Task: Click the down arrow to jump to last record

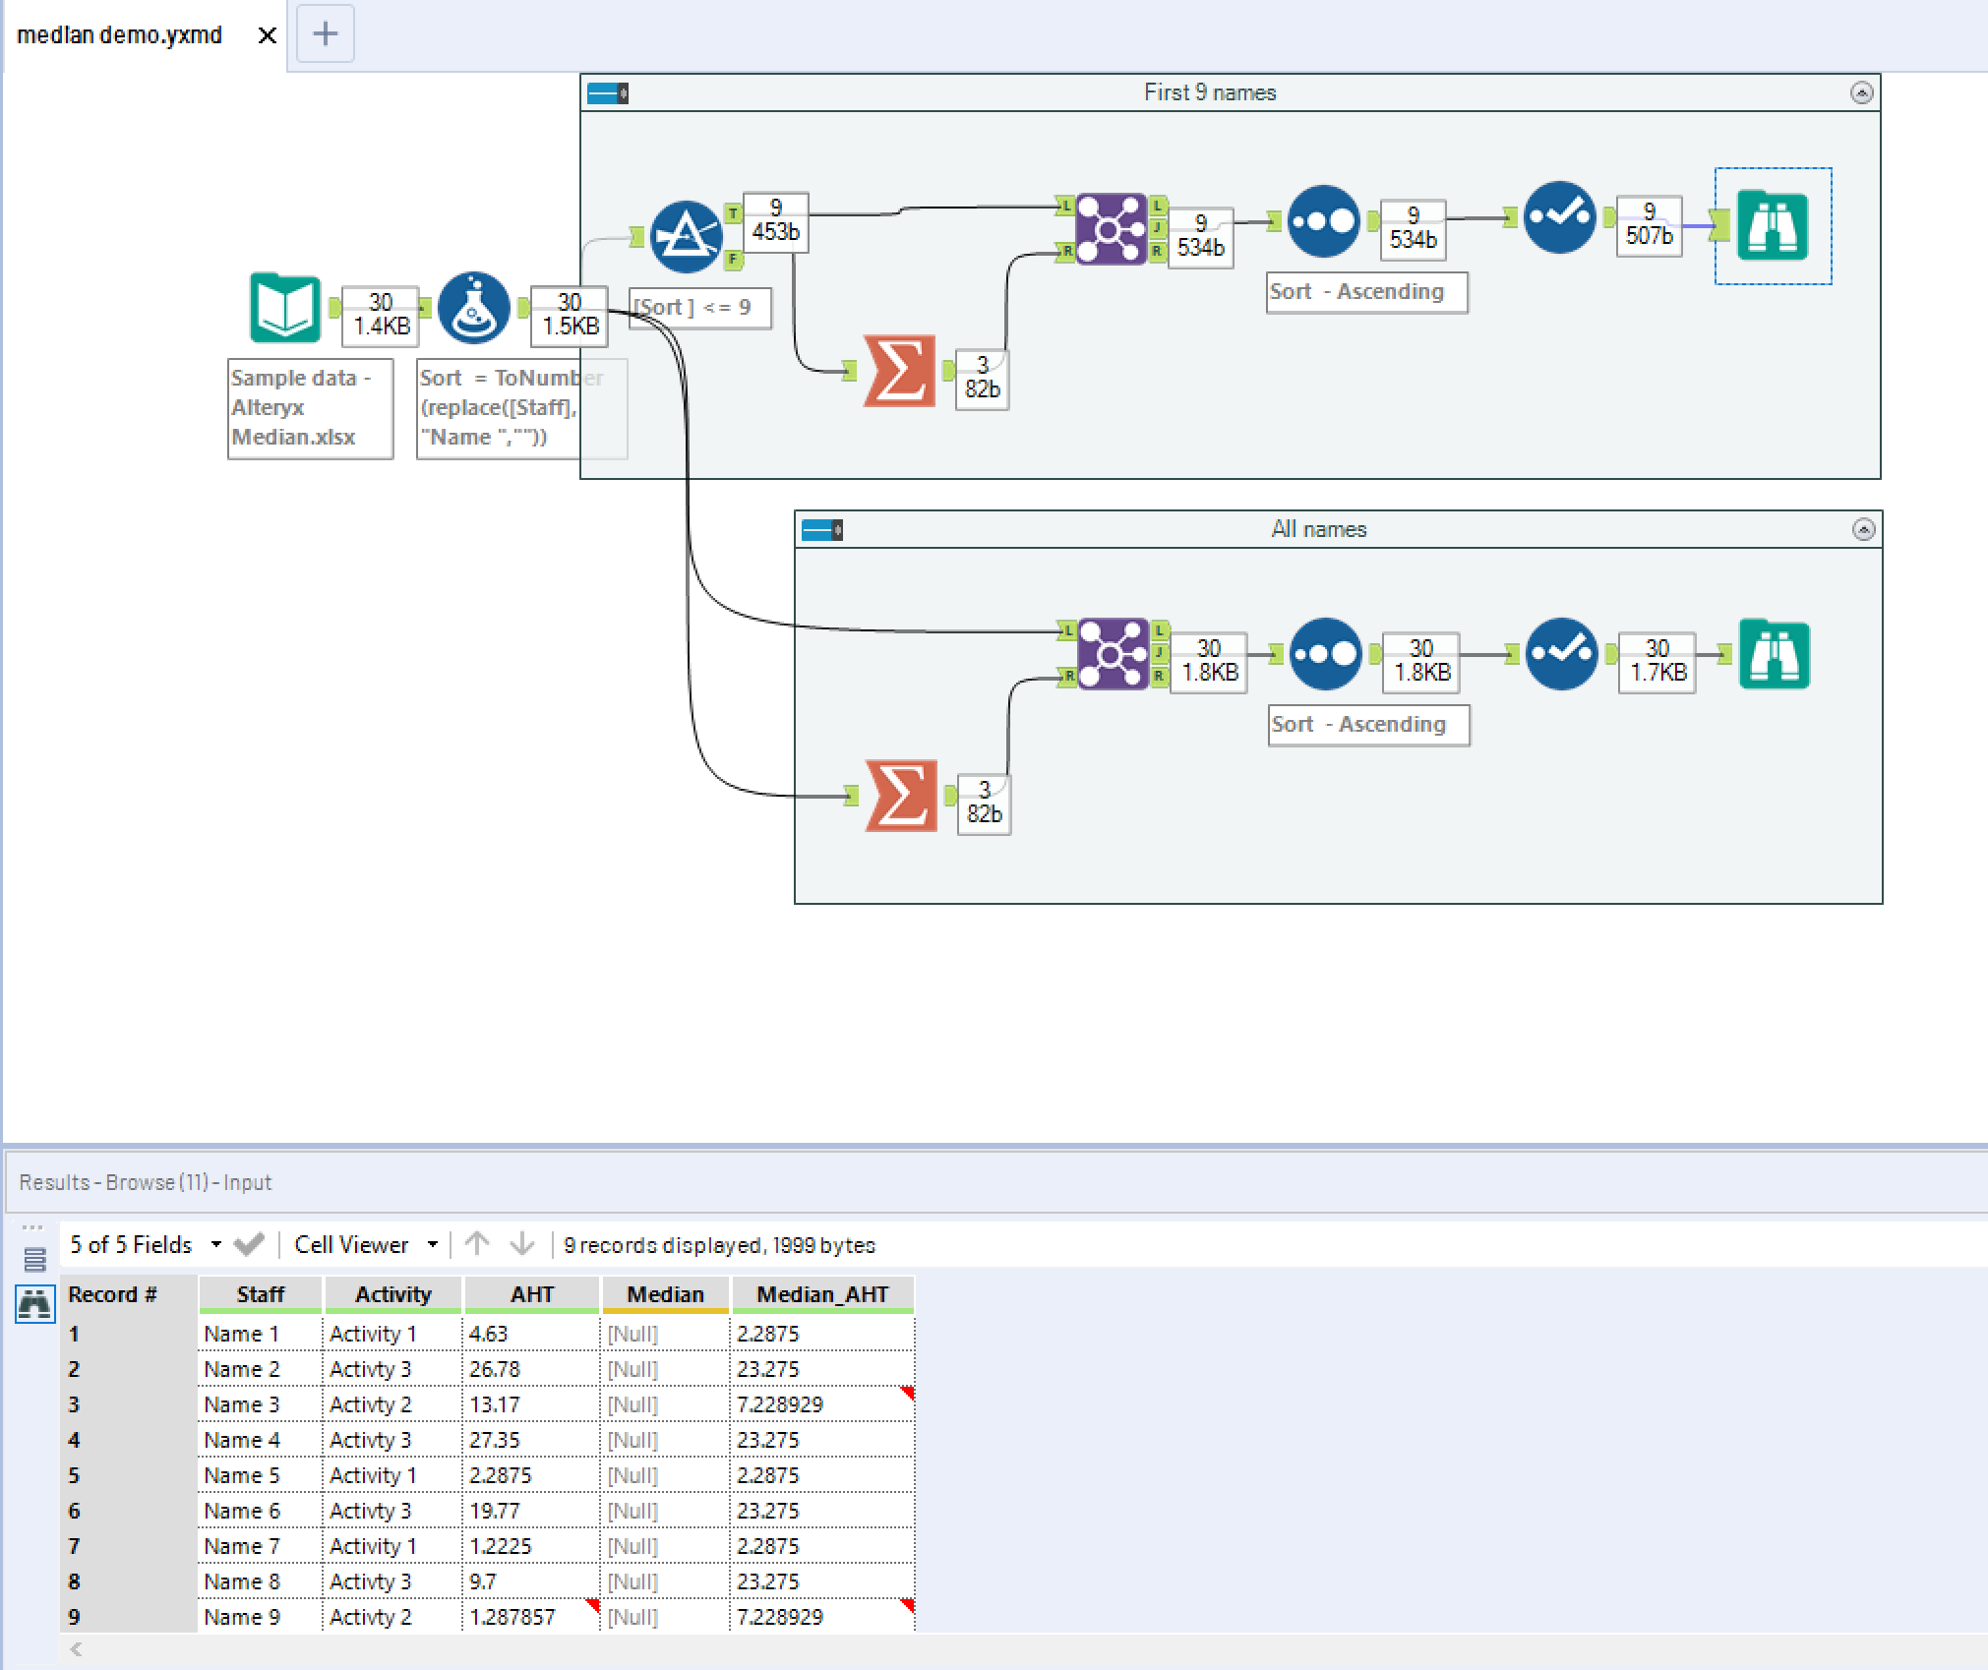Action: [522, 1243]
